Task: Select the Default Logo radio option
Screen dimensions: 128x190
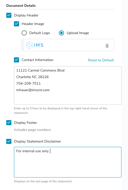Action: click(24, 33)
